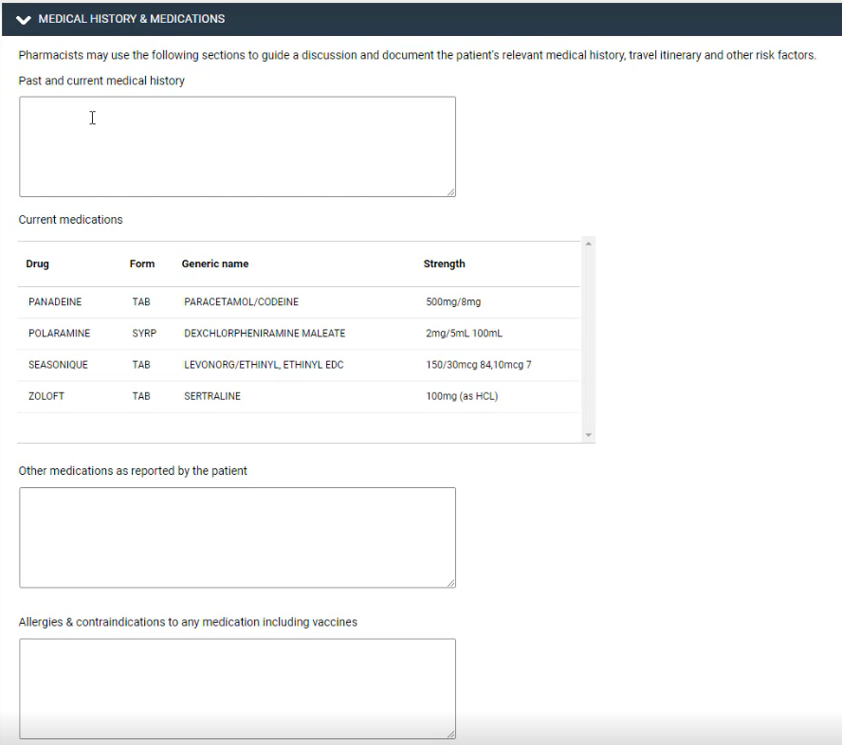Focus the Past and current medical history textbox
The height and width of the screenshot is (745, 842).
coord(237,147)
